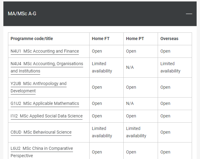200x159 pixels.
Task: Open MSc Applied Social Data Science link
Action: point(47,116)
